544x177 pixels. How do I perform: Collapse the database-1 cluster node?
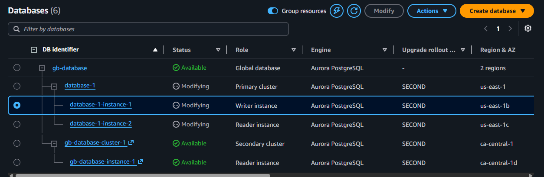pos(54,87)
